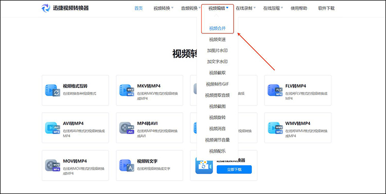
Task: Open the AVI转MP4 card title
Action: point(73,124)
